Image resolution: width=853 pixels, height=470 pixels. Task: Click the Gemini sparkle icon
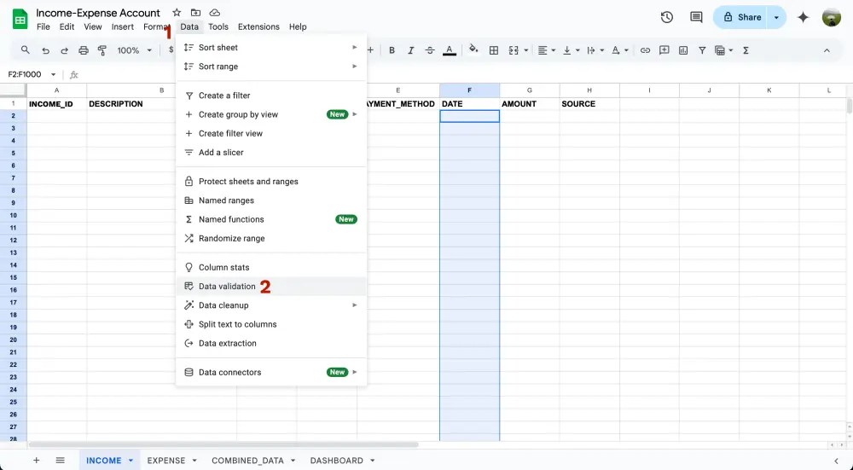point(803,17)
